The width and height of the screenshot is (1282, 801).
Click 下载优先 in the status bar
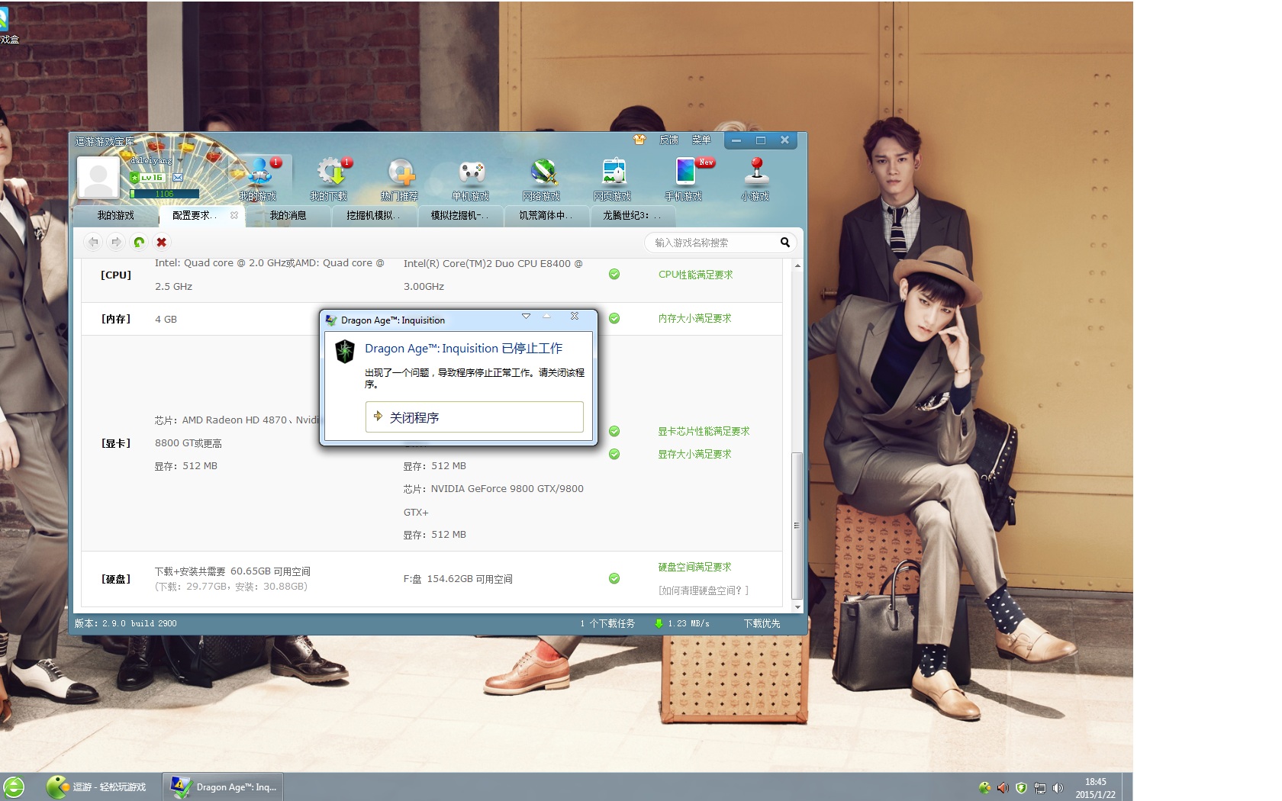[x=762, y=623]
